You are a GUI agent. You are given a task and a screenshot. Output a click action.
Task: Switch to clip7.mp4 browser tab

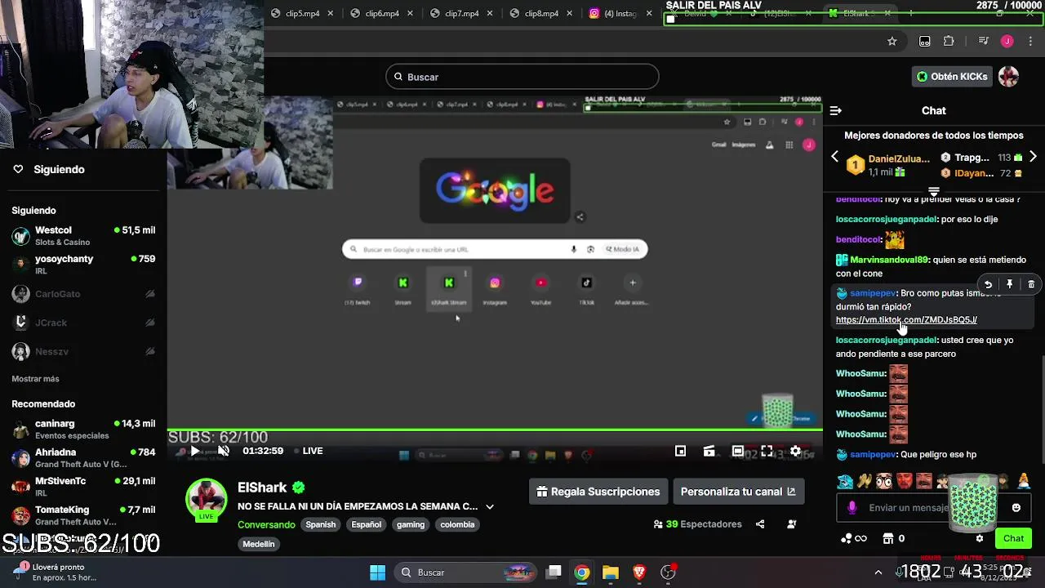coord(460,13)
